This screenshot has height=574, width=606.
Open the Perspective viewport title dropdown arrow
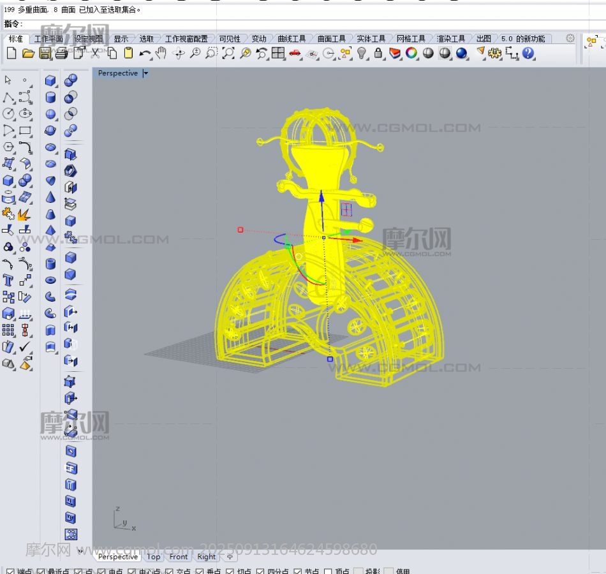[145, 73]
